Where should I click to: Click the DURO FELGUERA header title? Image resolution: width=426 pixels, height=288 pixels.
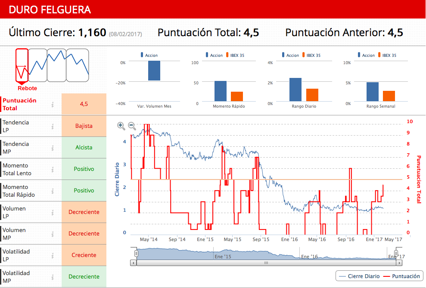tap(50, 10)
